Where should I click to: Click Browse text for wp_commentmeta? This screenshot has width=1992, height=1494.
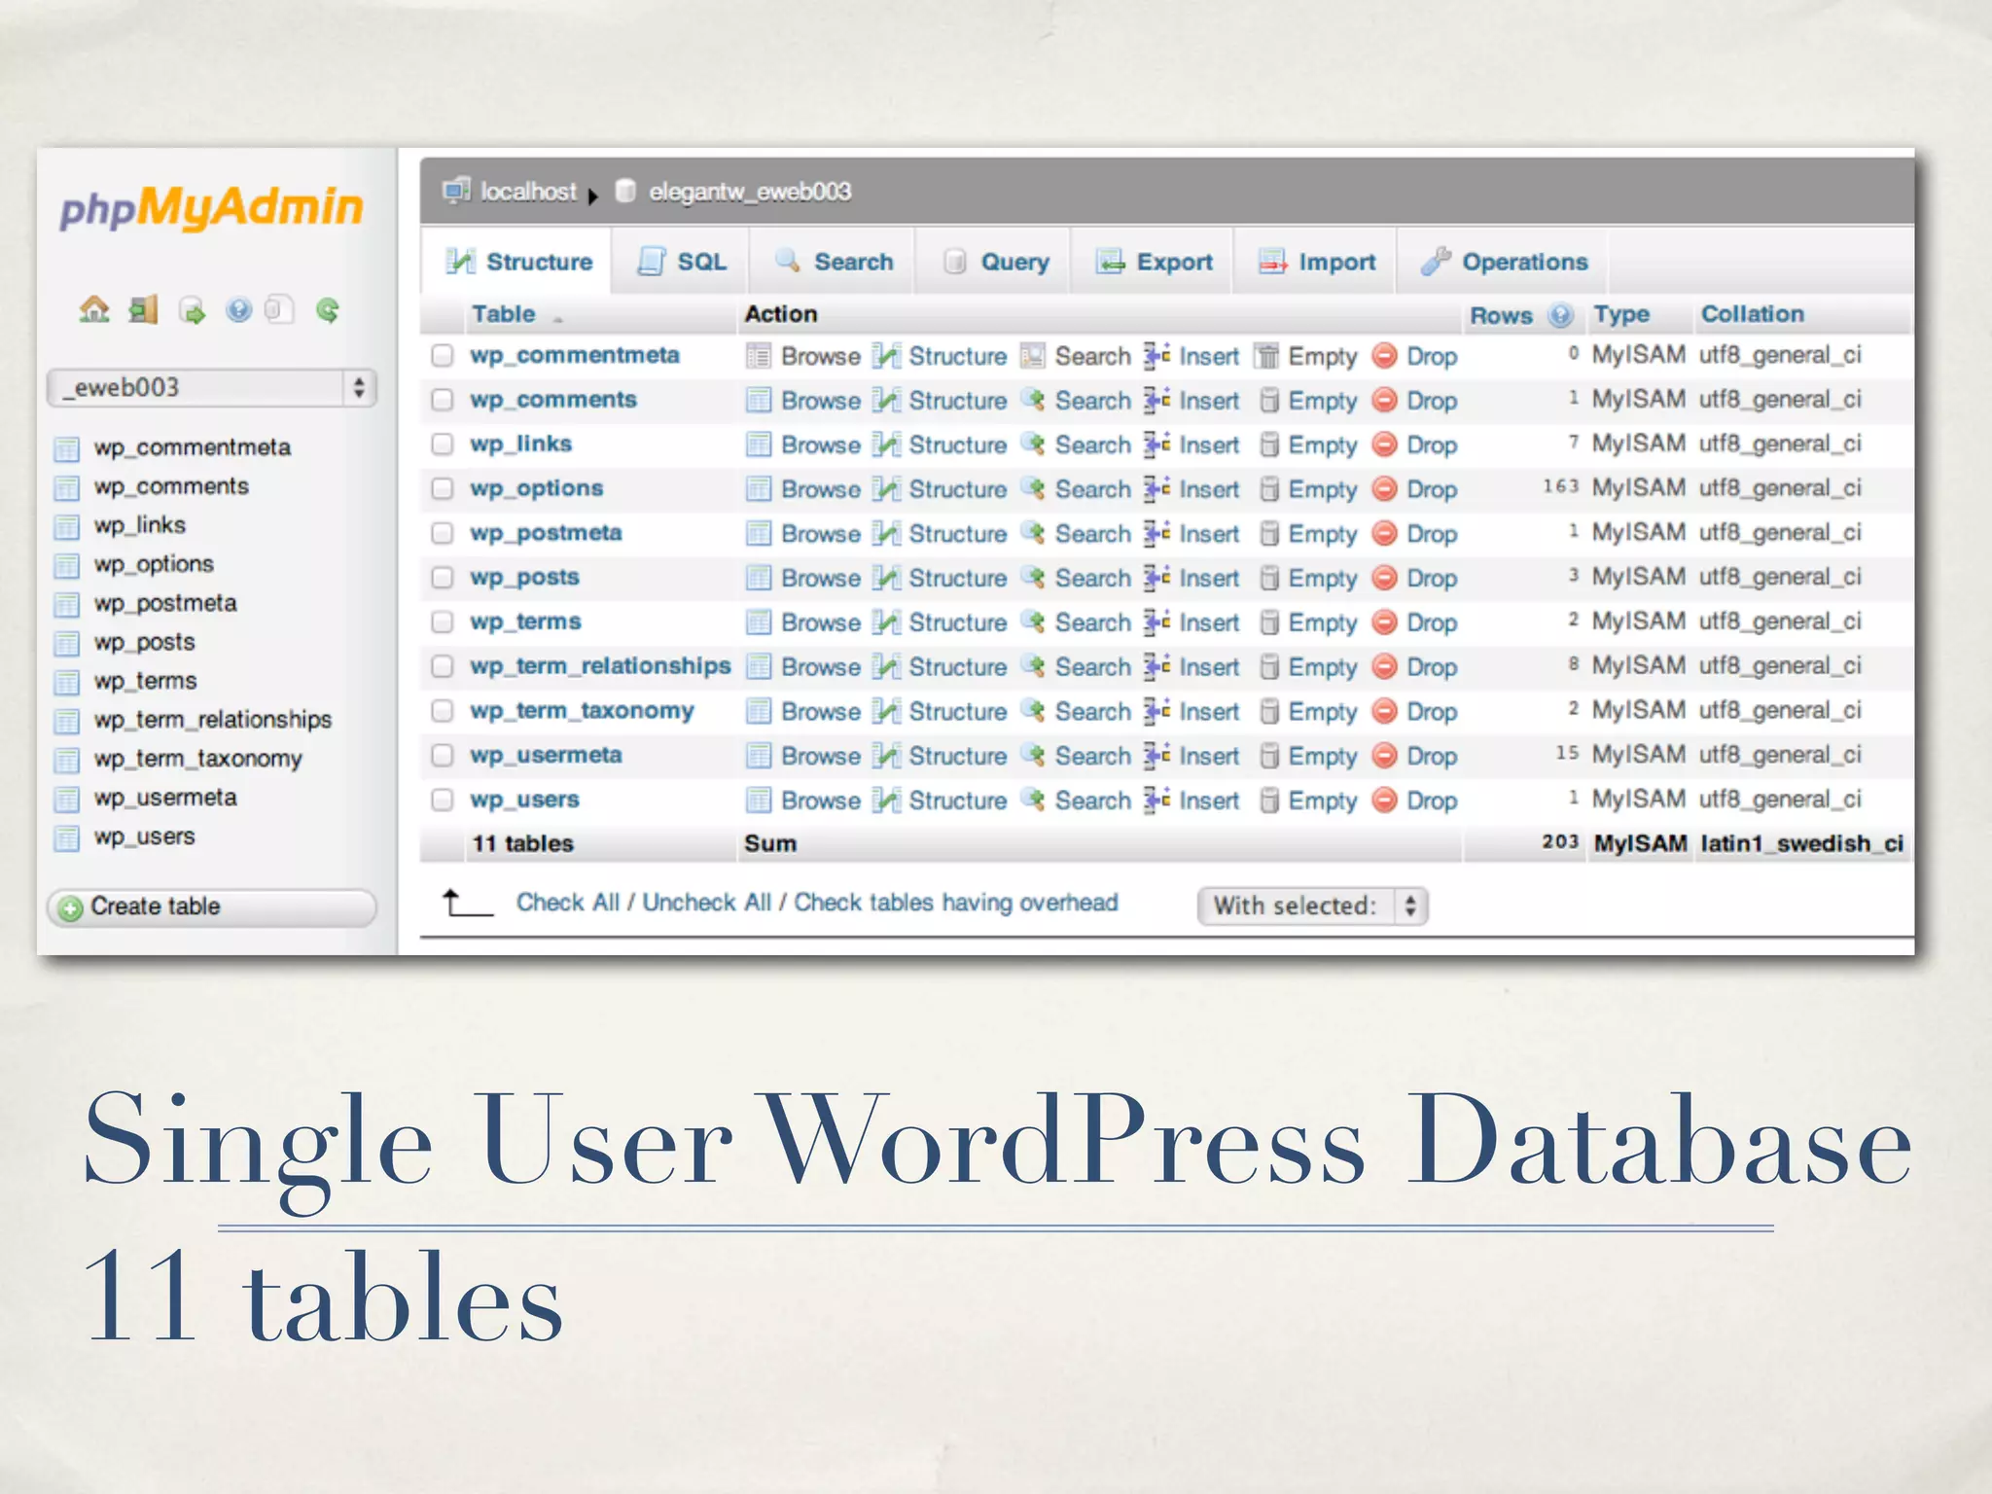[820, 356]
